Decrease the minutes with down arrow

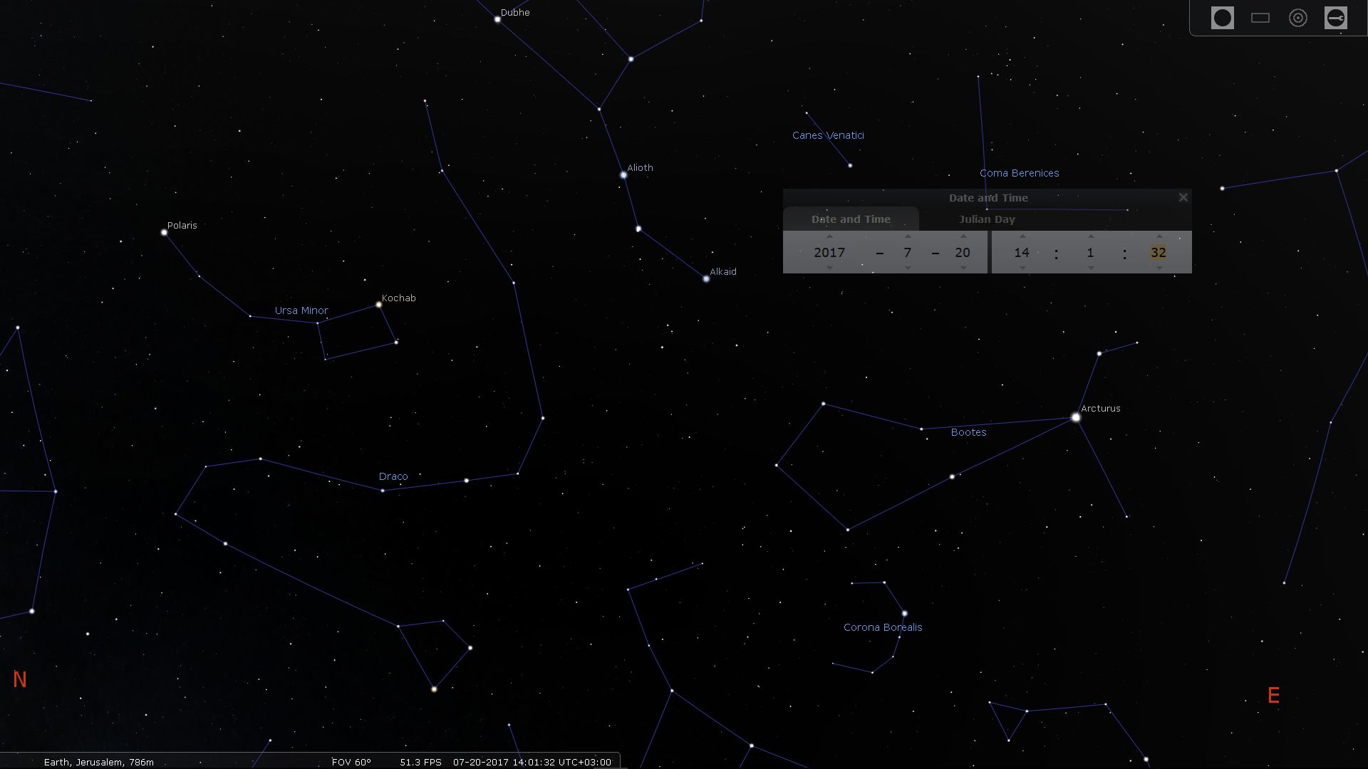1091,268
